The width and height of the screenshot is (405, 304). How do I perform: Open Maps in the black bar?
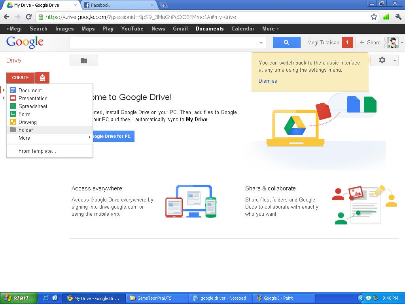[88, 28]
